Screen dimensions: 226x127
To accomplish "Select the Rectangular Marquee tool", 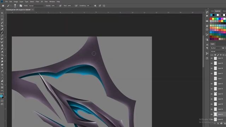I will [2, 16].
